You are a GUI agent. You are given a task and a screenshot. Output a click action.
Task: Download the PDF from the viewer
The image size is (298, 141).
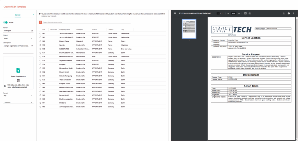tap(284, 13)
